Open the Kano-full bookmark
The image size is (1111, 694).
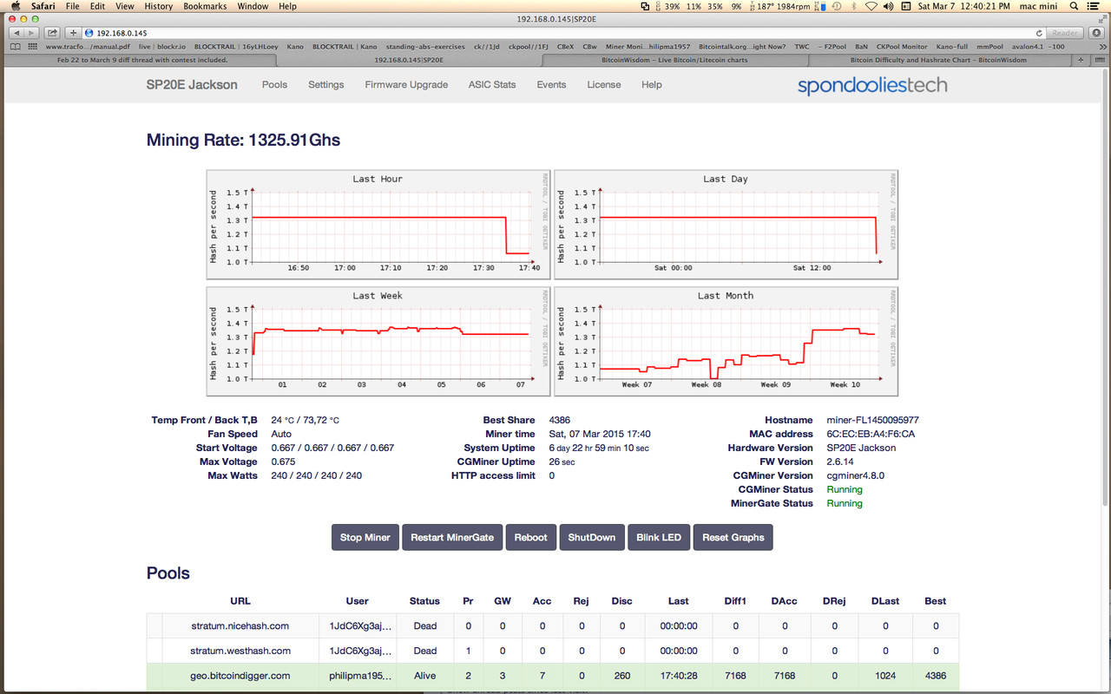tap(954, 47)
